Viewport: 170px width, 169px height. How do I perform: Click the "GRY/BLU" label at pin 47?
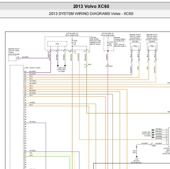[33, 122]
